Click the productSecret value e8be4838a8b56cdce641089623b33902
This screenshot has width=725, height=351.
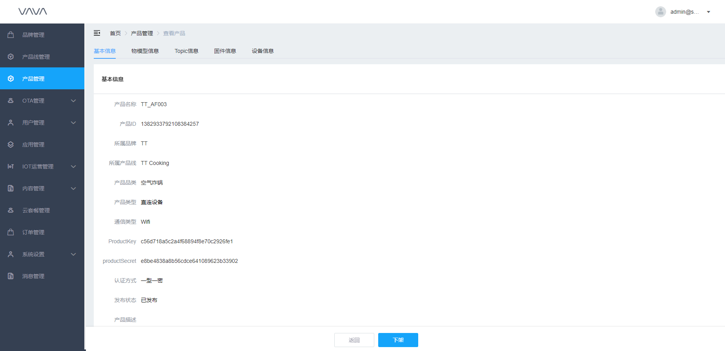(x=189, y=261)
